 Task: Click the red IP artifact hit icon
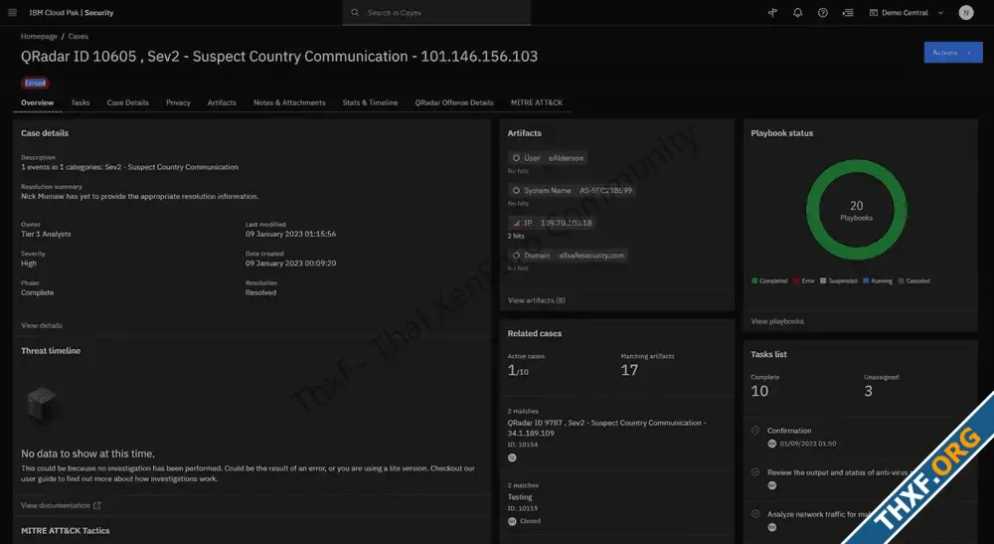tap(516, 223)
